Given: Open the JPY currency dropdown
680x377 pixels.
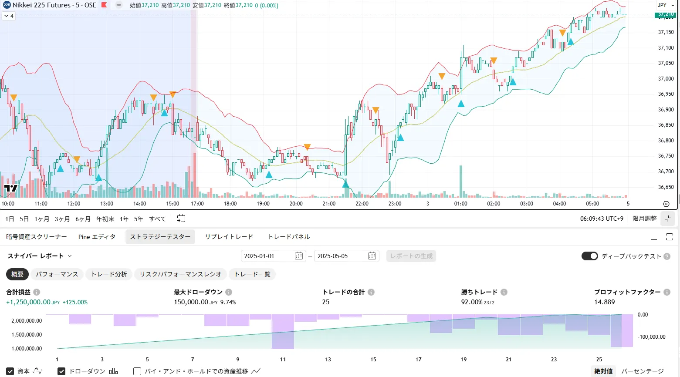Looking at the screenshot, I should pos(665,5).
